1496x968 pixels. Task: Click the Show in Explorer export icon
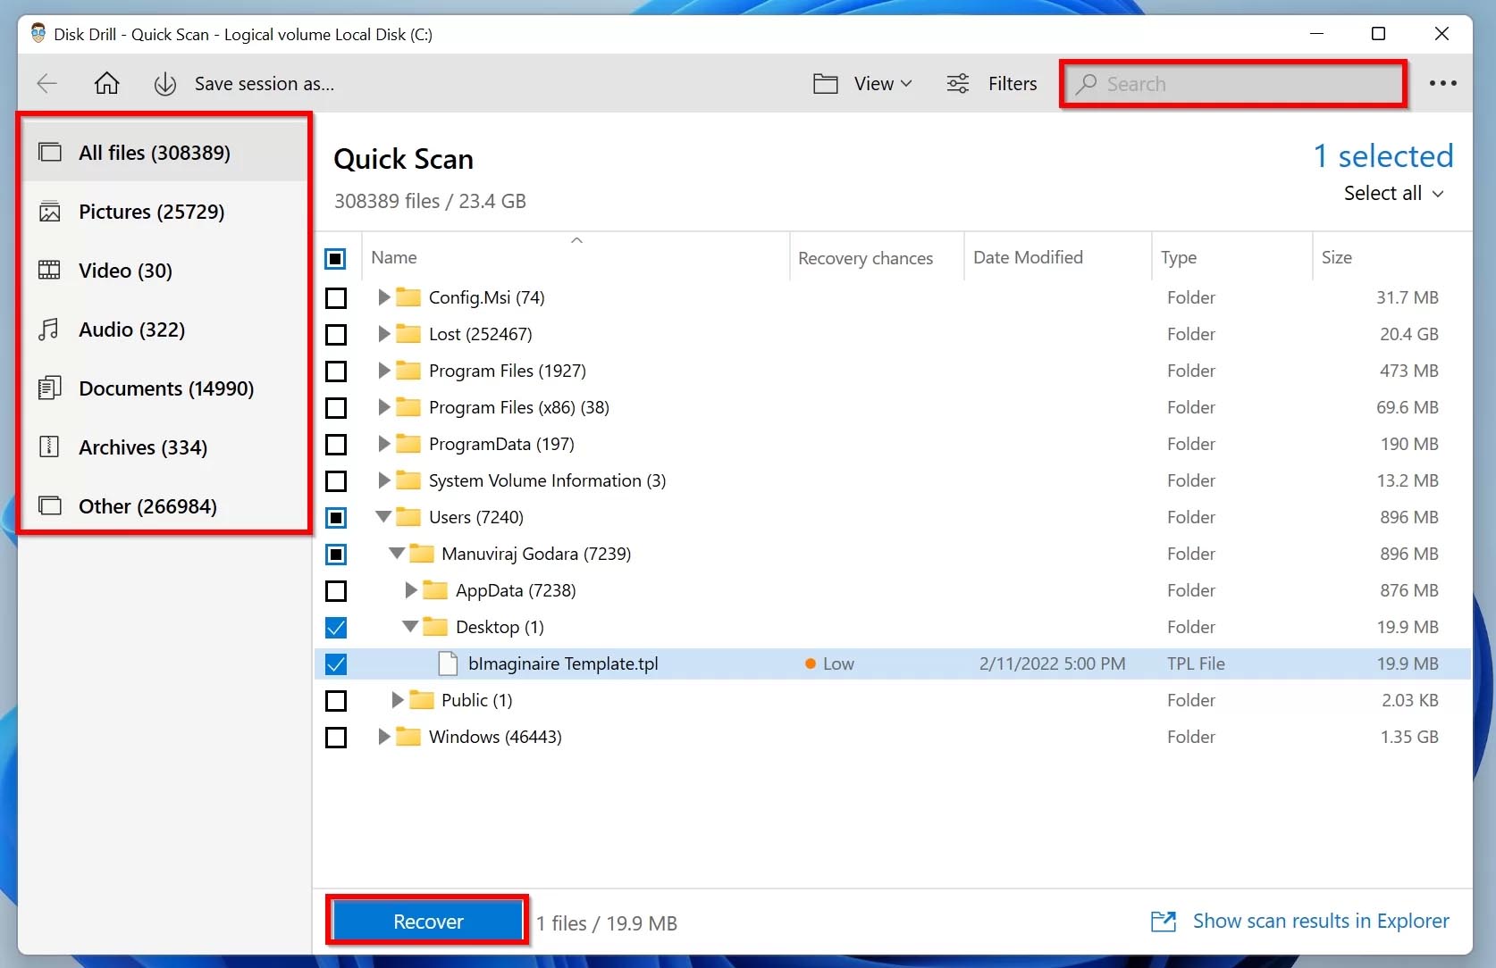(x=1164, y=921)
